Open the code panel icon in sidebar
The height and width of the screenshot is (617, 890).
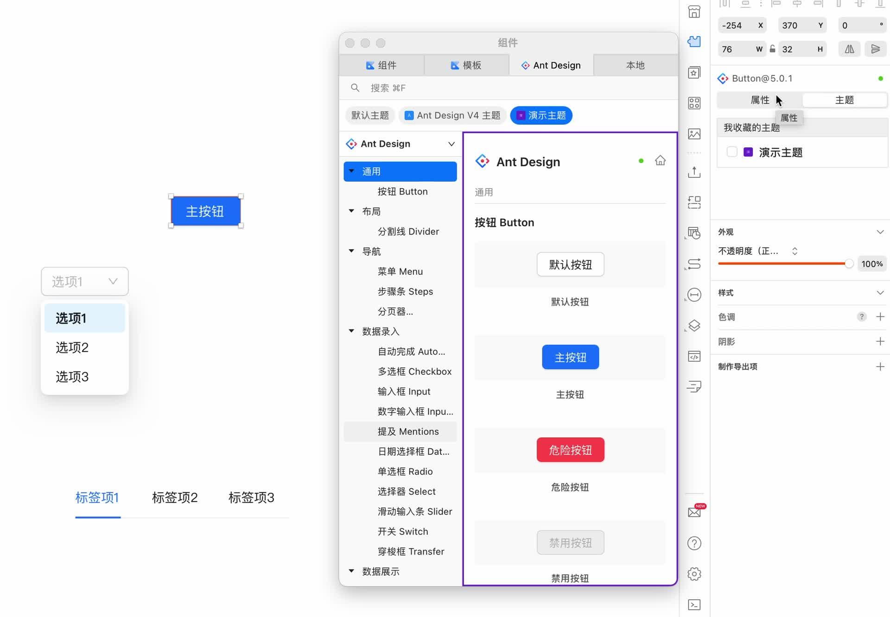694,356
